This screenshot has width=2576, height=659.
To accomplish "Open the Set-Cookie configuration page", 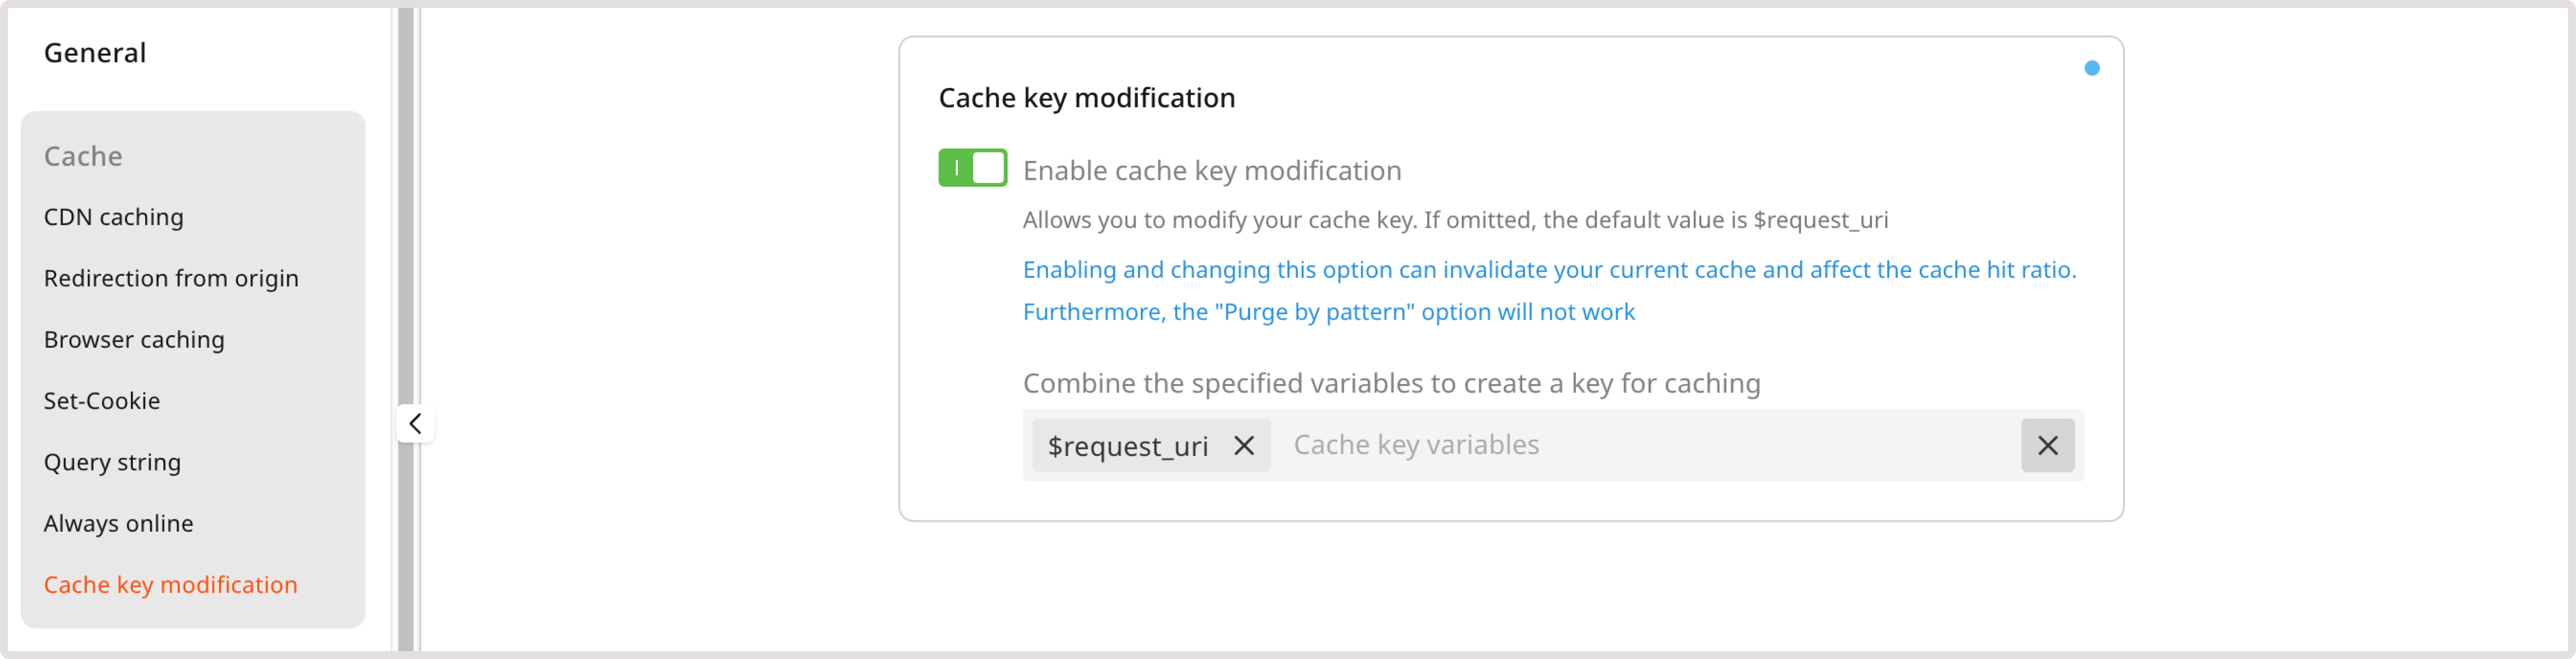I will point(102,400).
